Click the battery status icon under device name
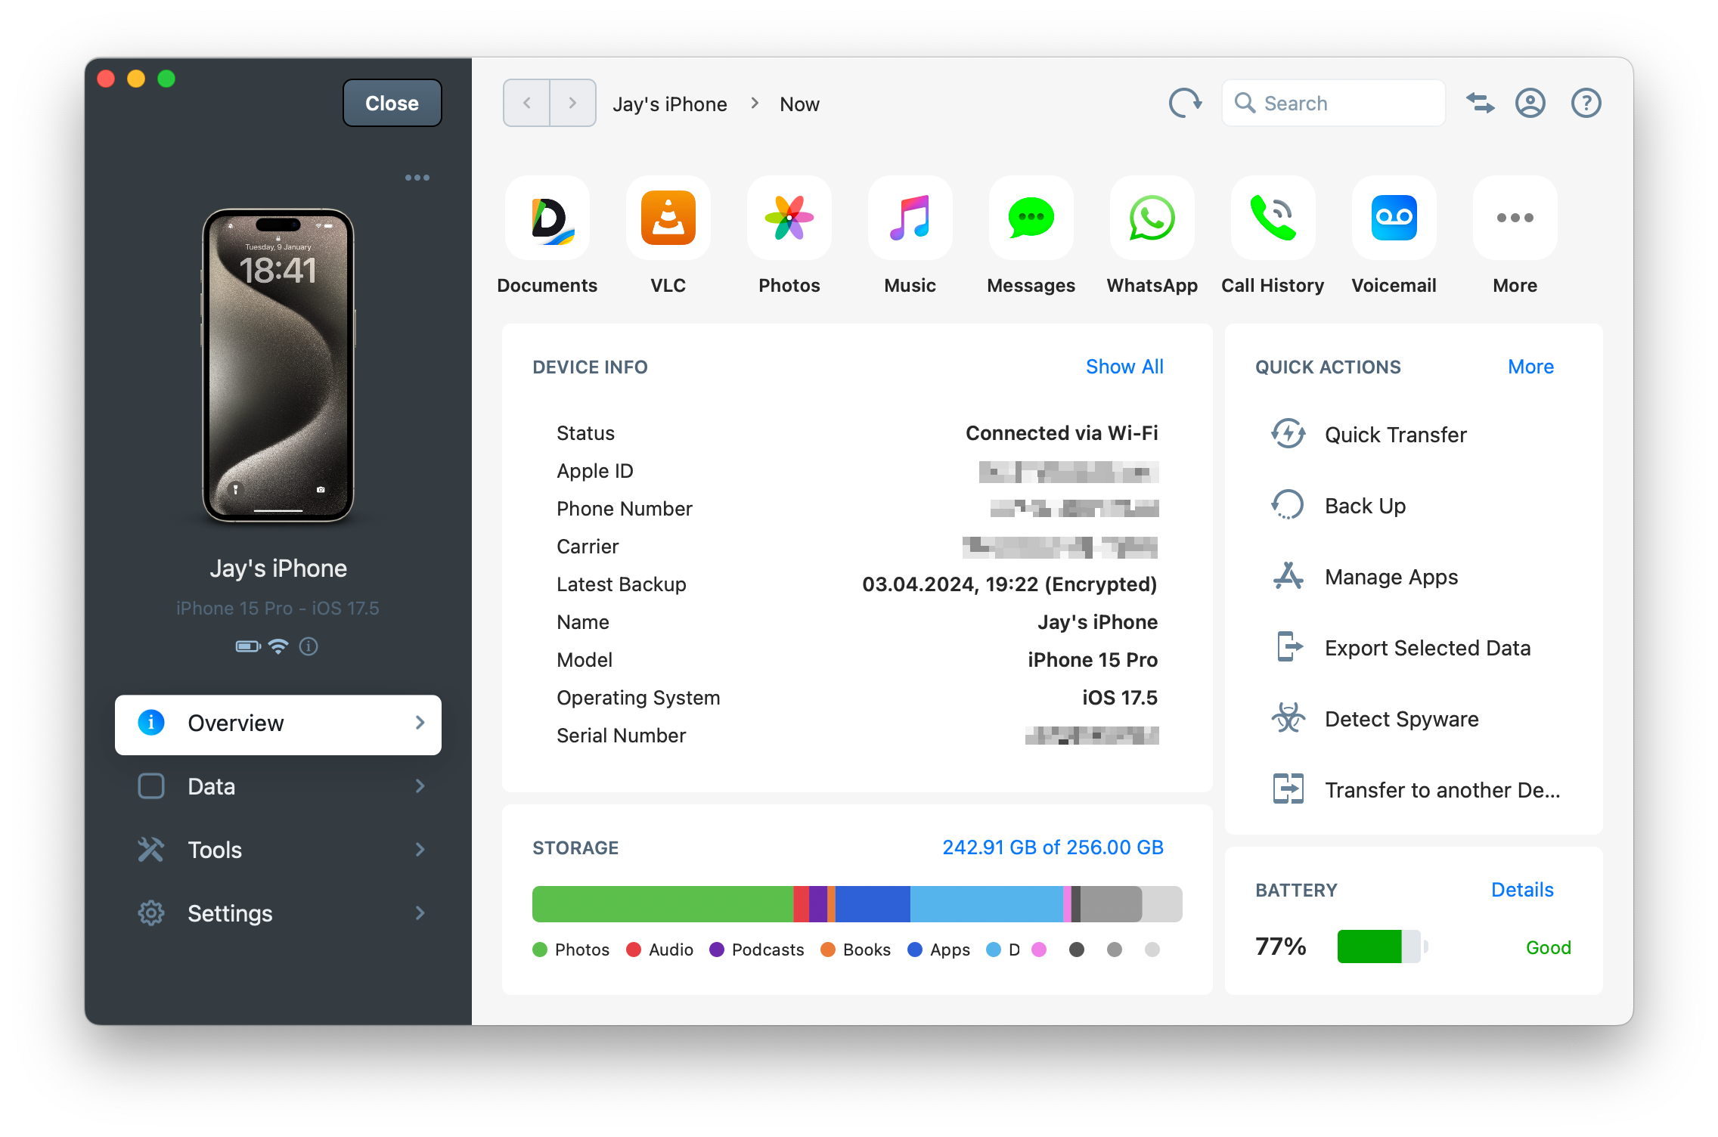This screenshot has height=1137, width=1718. [x=248, y=646]
